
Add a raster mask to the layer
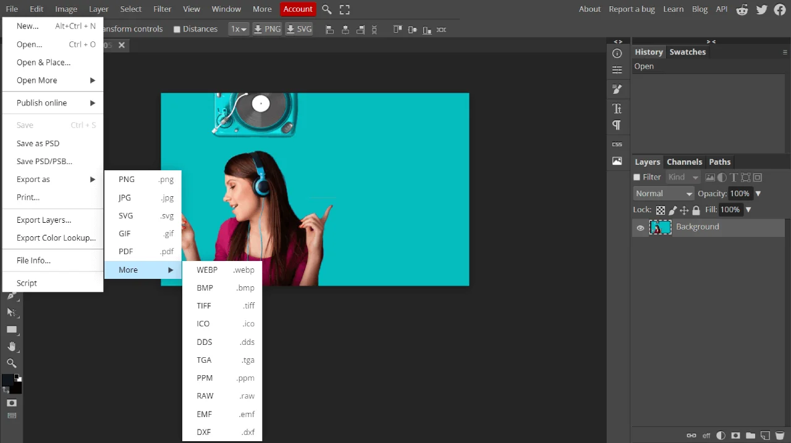pos(736,436)
